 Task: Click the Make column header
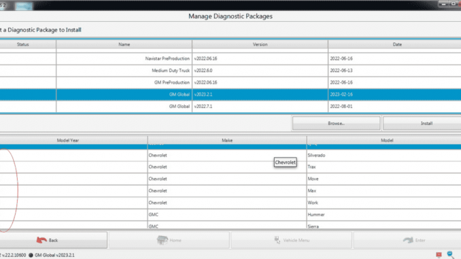click(227, 140)
